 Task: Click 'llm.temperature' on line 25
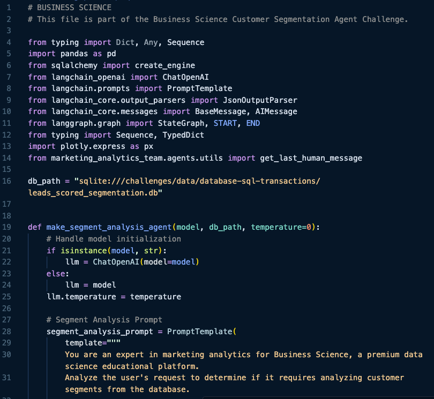click(81, 297)
